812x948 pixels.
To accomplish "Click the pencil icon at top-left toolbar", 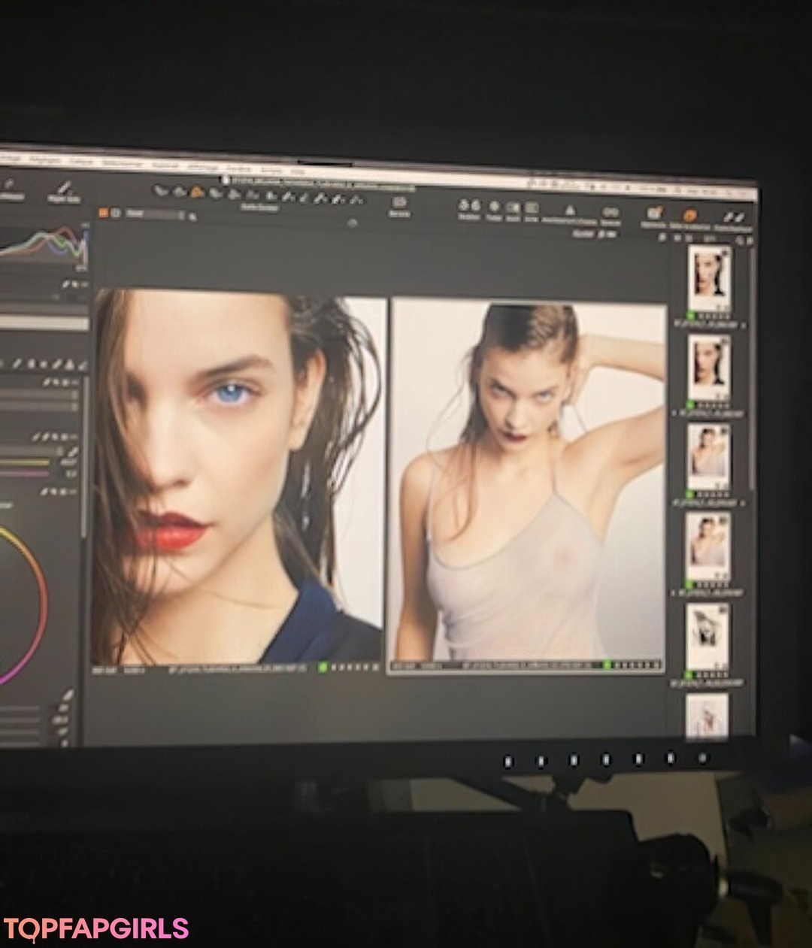I will tap(64, 187).
